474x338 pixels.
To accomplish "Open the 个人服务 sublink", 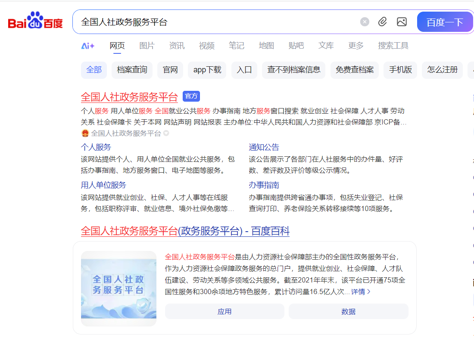I will point(96,147).
